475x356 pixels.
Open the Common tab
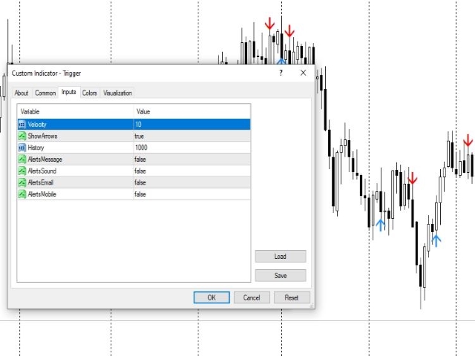click(x=45, y=93)
